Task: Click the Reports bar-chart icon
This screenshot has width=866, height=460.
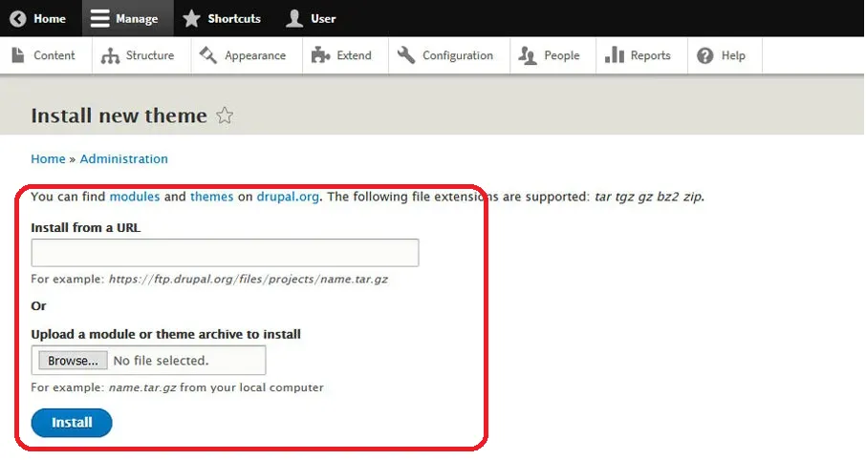Action: [x=615, y=54]
